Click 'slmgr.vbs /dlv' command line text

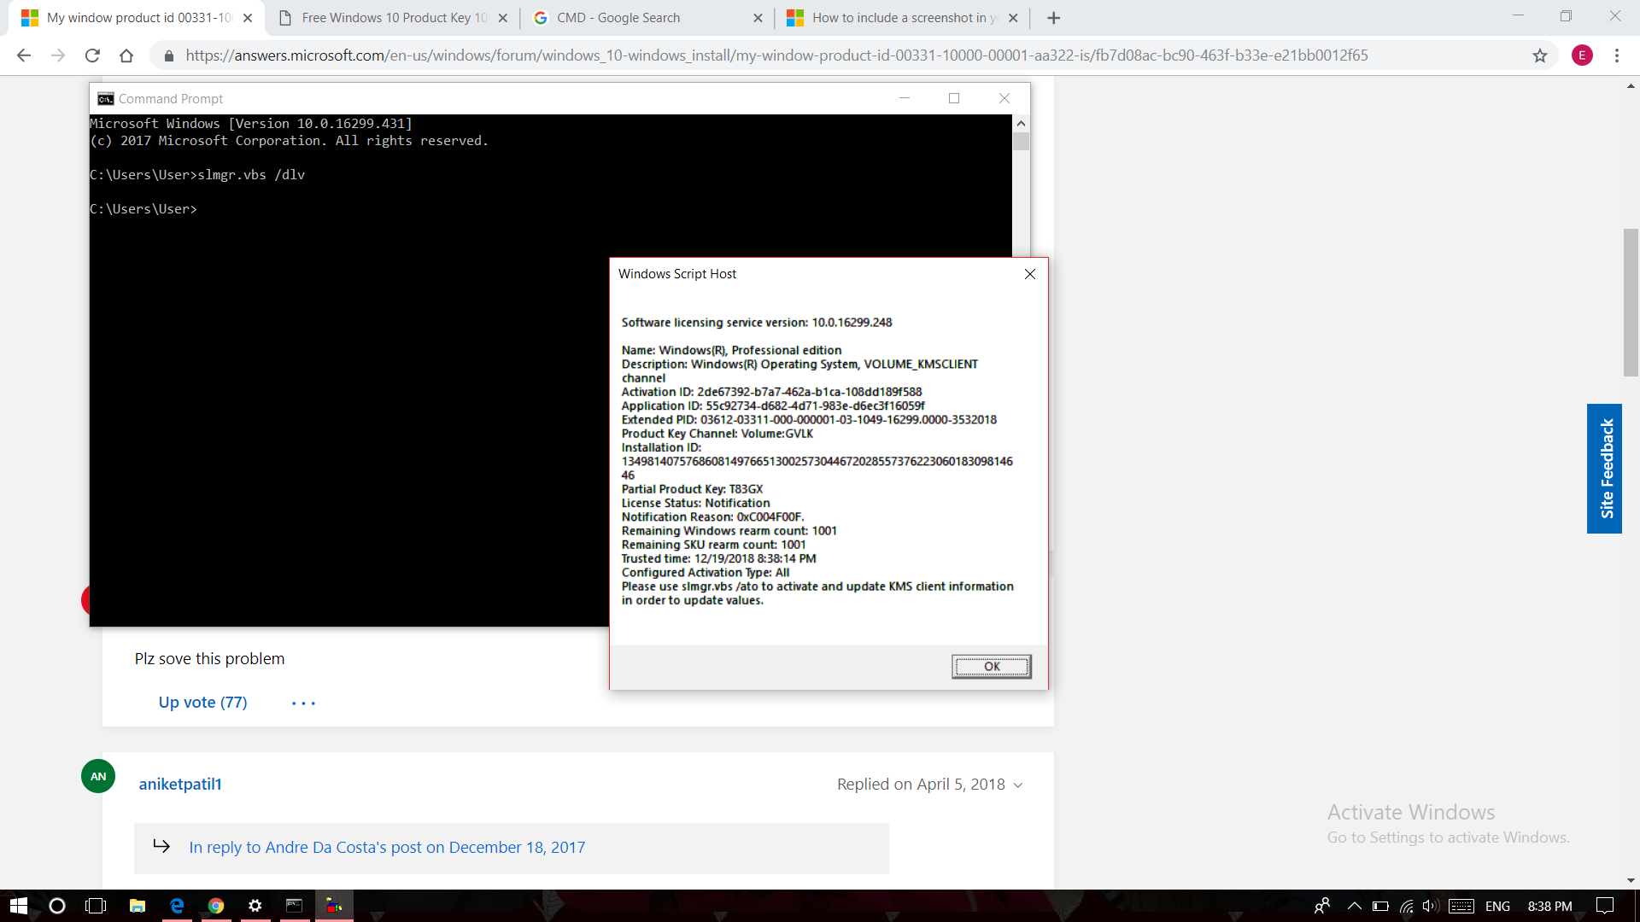251,175
